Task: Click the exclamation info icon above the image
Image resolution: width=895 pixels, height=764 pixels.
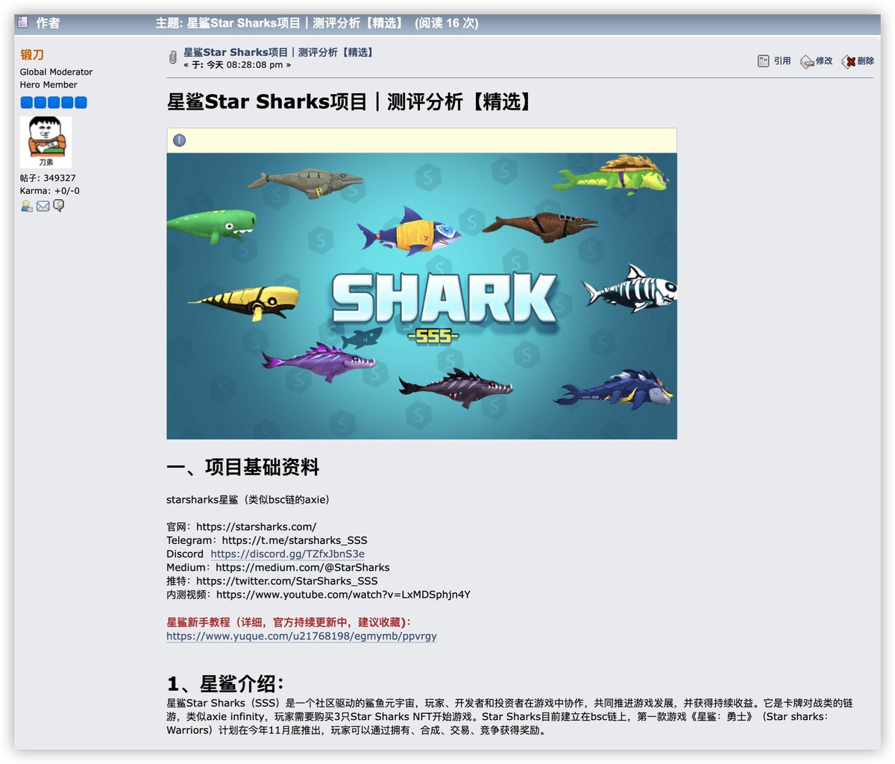Action: [x=179, y=140]
